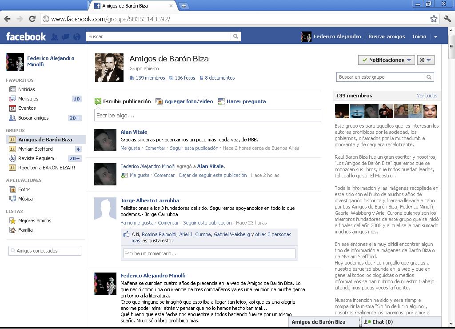Open Noticias in the sidebar
Image resolution: width=455 pixels, height=329 pixels.
(x=26, y=89)
